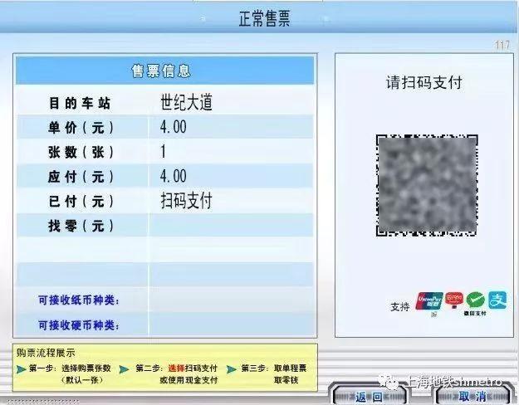519x405 pixels.
Task: Click the empty 找零 change field
Action: 231,226
